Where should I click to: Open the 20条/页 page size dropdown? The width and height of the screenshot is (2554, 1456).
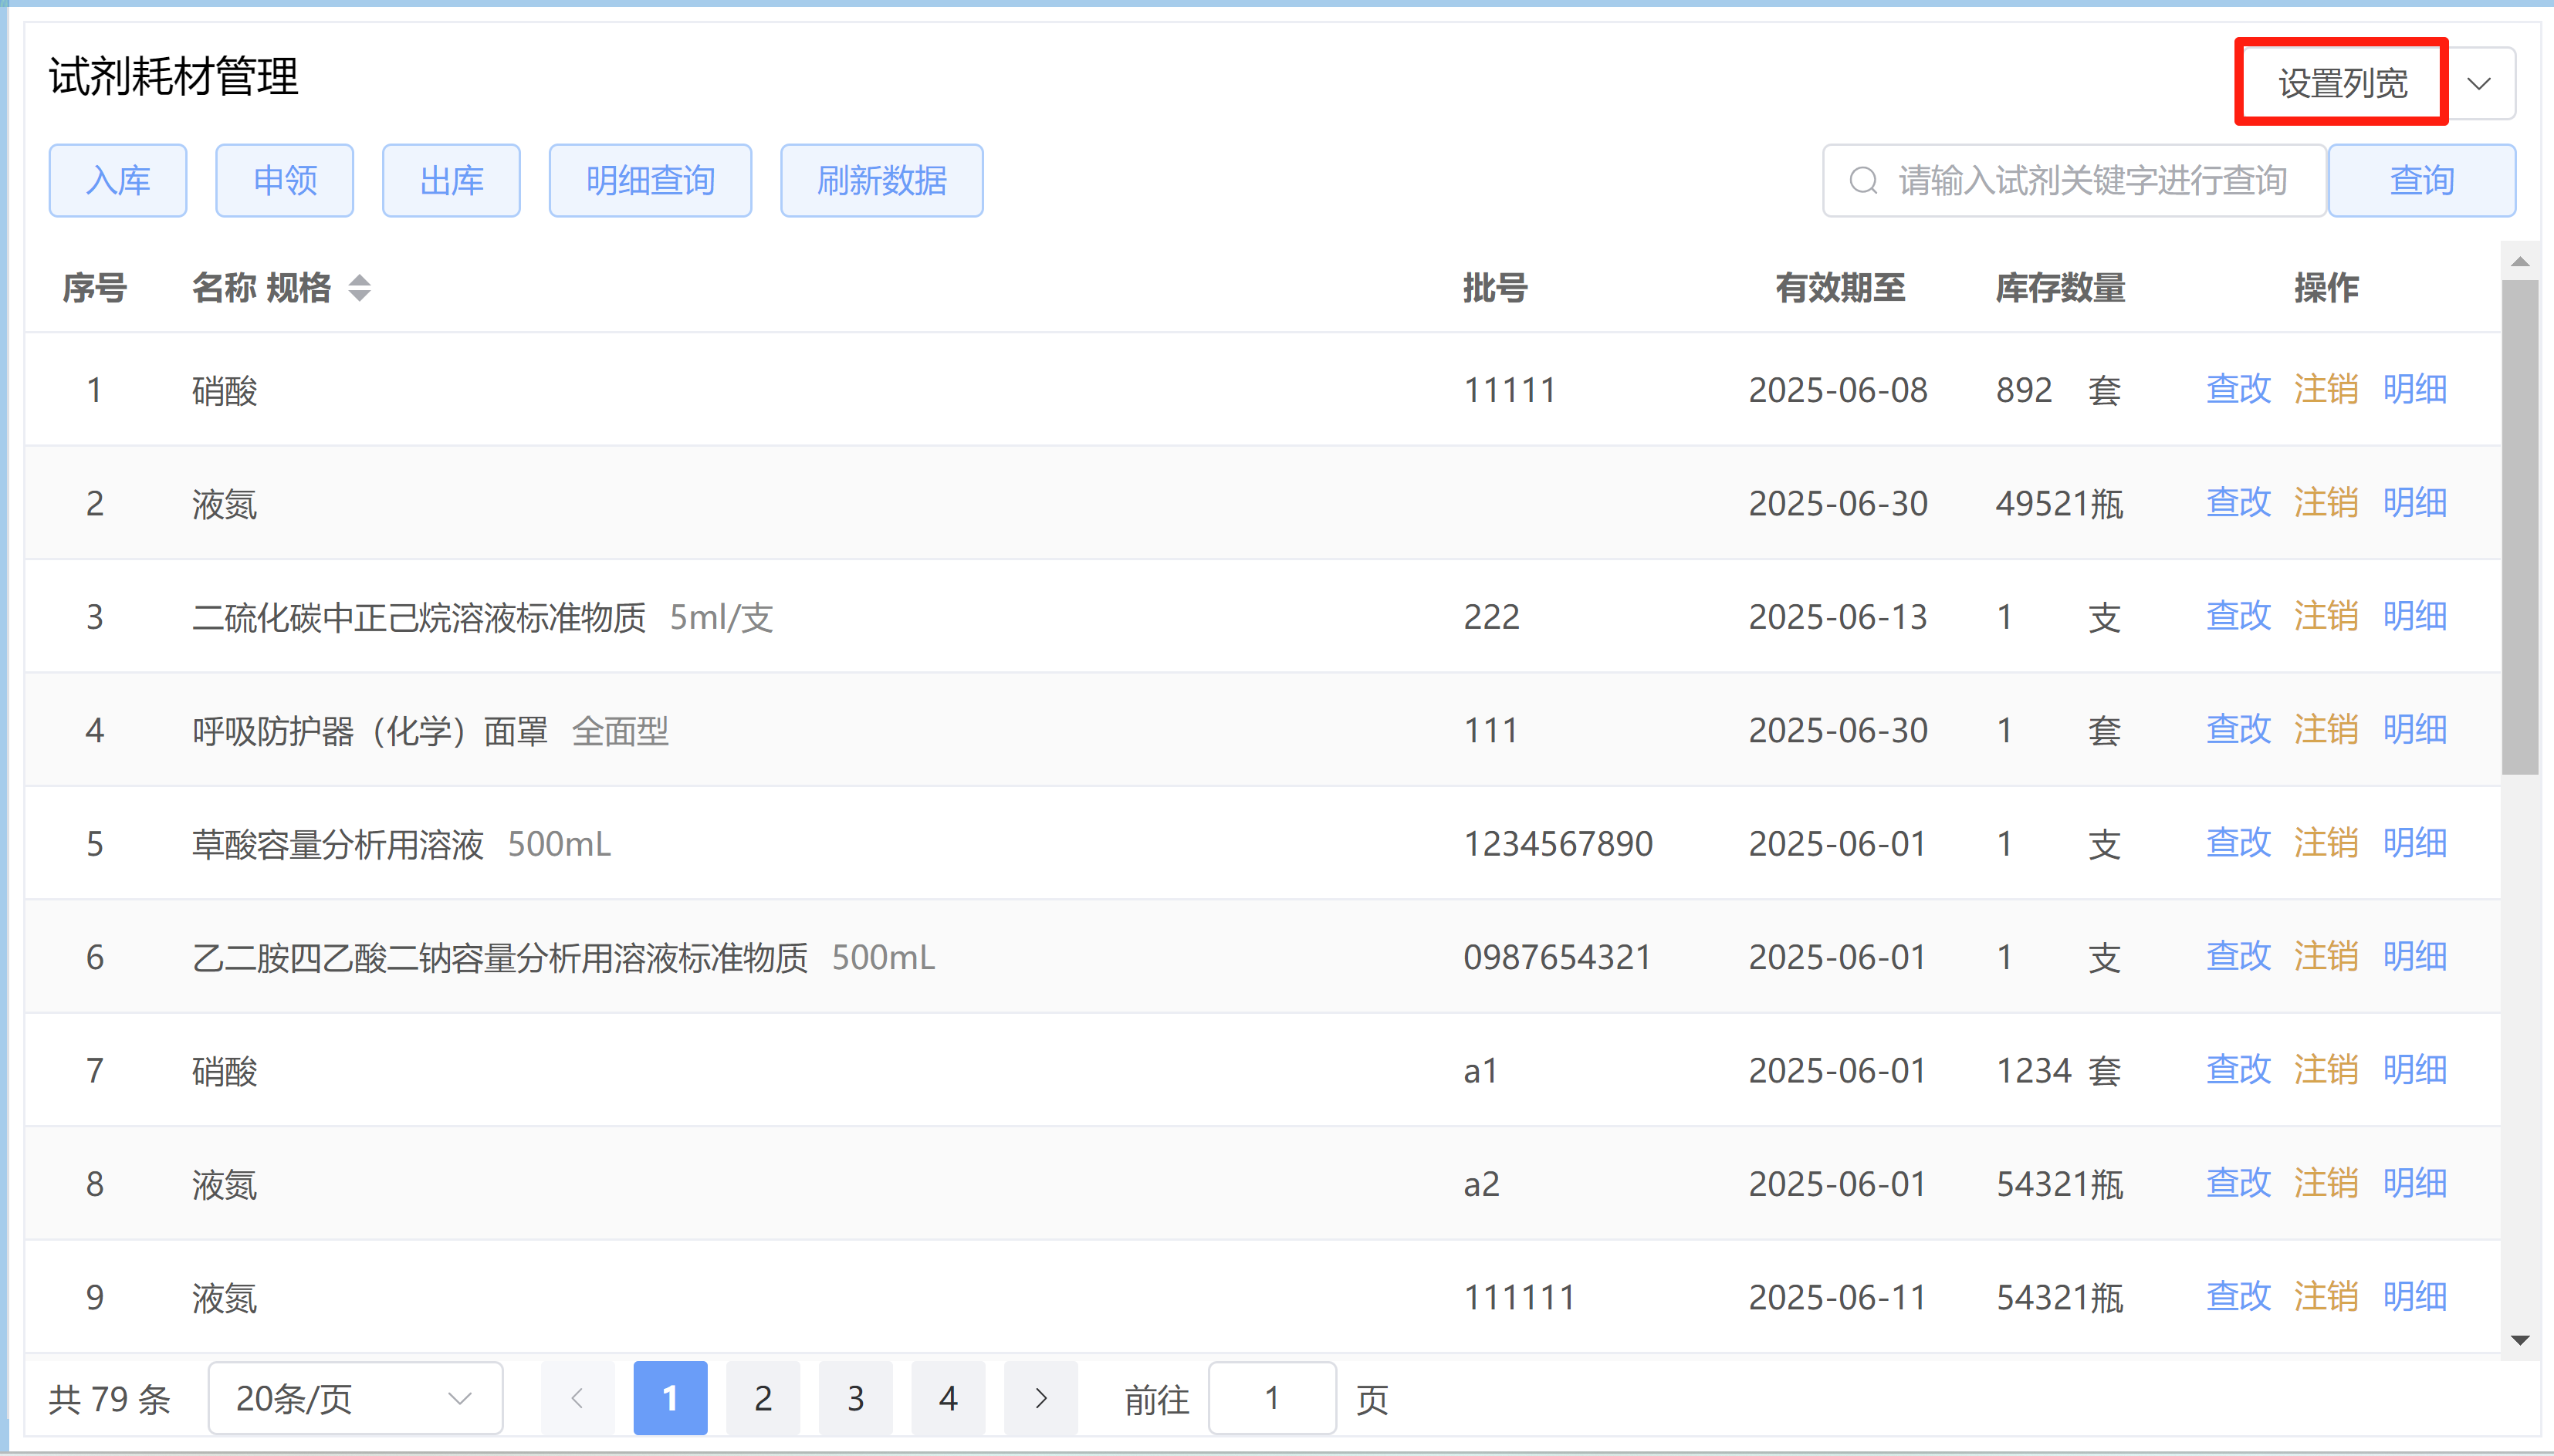coord(354,1397)
